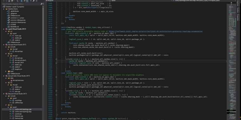The image size is (241, 120).
Task: Collapse the for loop at line 1492
Action: click(56, 59)
